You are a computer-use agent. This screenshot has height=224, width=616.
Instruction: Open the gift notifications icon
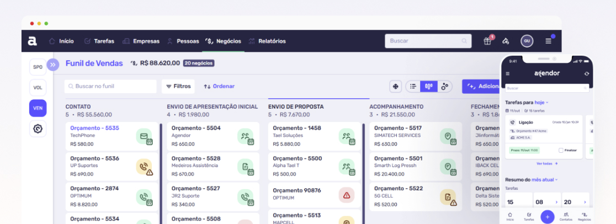pyautogui.click(x=487, y=41)
